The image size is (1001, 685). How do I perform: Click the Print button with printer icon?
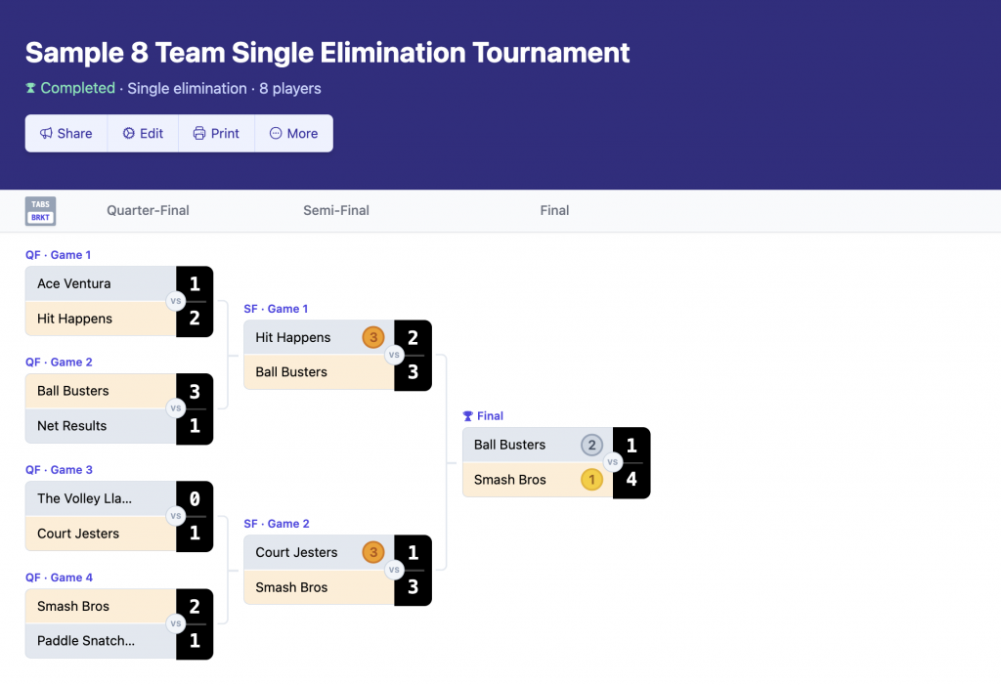point(216,134)
